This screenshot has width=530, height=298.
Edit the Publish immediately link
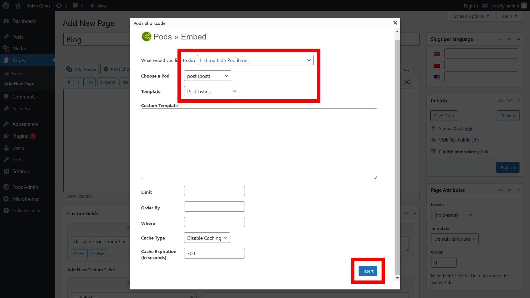[x=484, y=152]
